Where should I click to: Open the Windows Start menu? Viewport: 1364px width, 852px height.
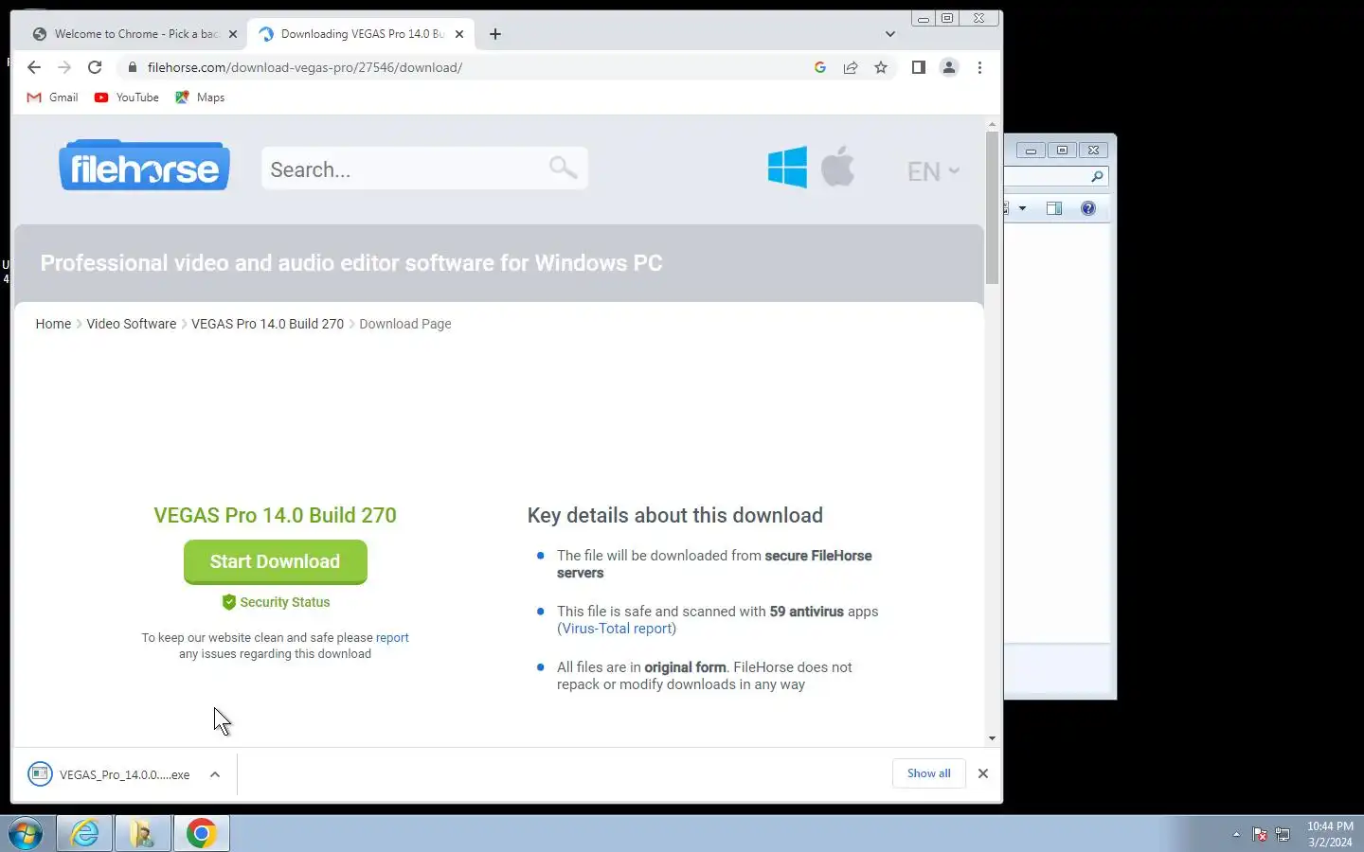pyautogui.click(x=26, y=834)
